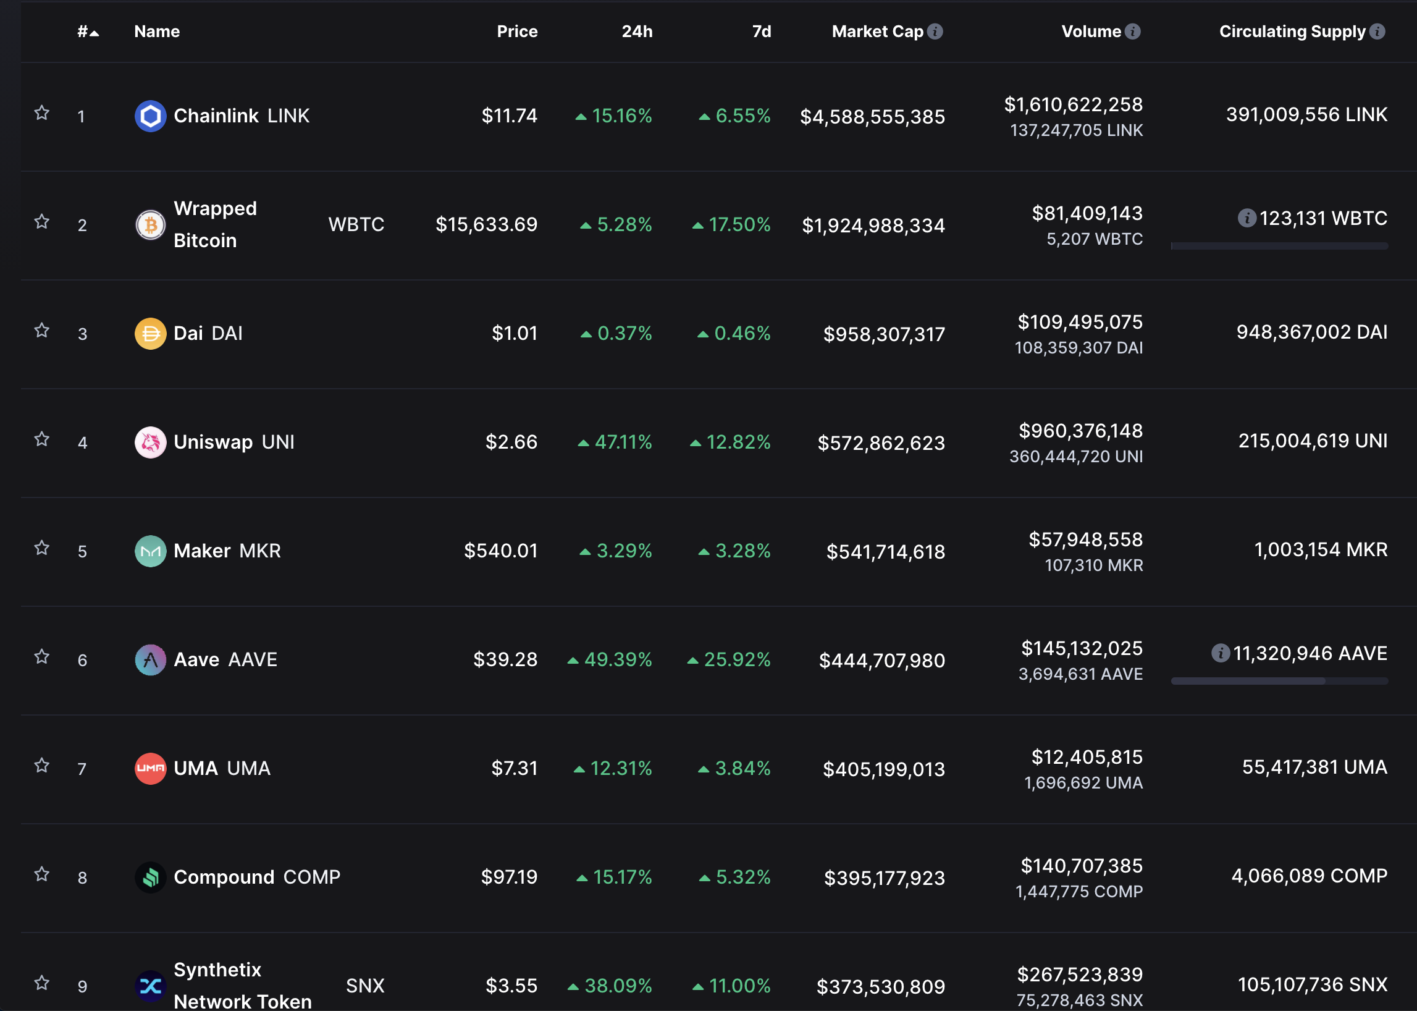Toggle watchlist star for Wrapped Bitcoin
The width and height of the screenshot is (1417, 1011).
pyautogui.click(x=42, y=222)
